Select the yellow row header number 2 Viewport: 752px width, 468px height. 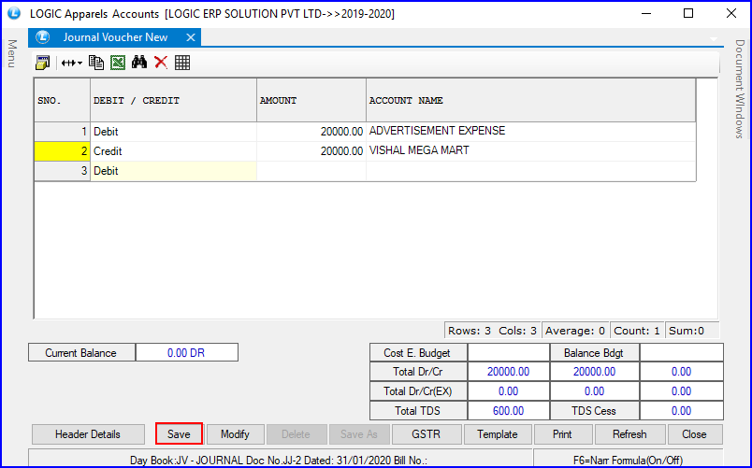[63, 151]
